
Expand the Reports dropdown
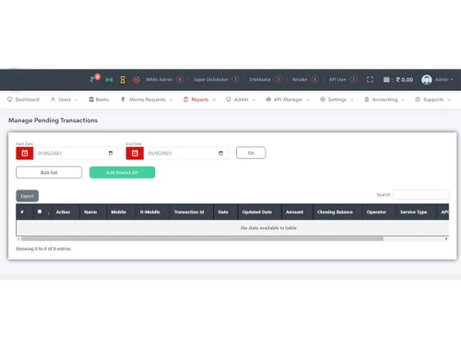199,99
